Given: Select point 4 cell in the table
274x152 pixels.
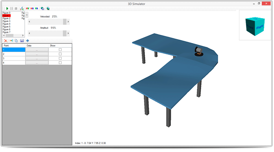Looking at the screenshot, I should tap(14, 63).
